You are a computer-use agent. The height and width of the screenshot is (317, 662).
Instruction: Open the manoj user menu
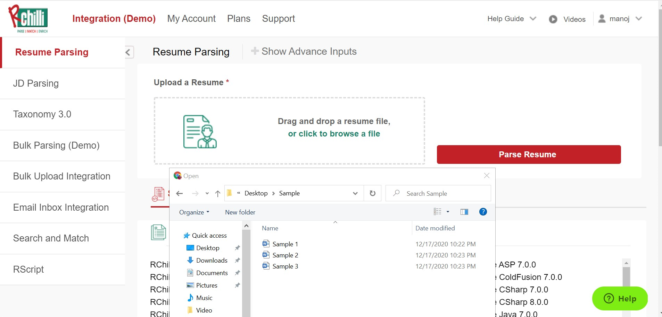pyautogui.click(x=620, y=19)
